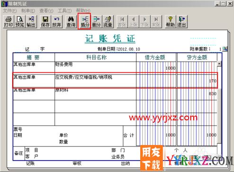Save voucher with 保存 icon

pyautogui.click(x=45, y=22)
